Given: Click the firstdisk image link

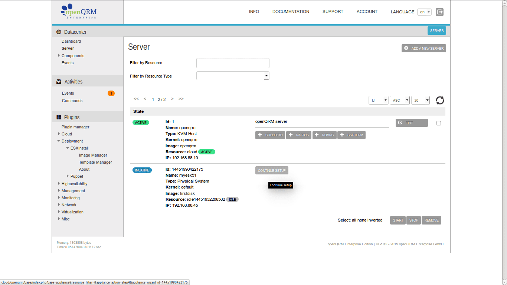Looking at the screenshot, I should pyautogui.click(x=188, y=193).
